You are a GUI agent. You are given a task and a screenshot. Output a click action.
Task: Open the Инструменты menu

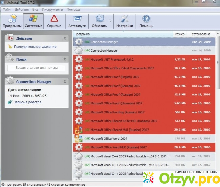(x=52, y=10)
